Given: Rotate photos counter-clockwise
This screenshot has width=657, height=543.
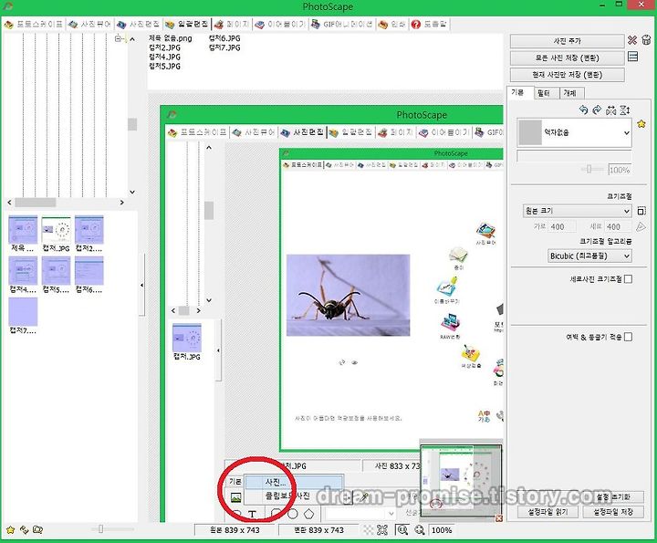Looking at the screenshot, I should tap(583, 110).
